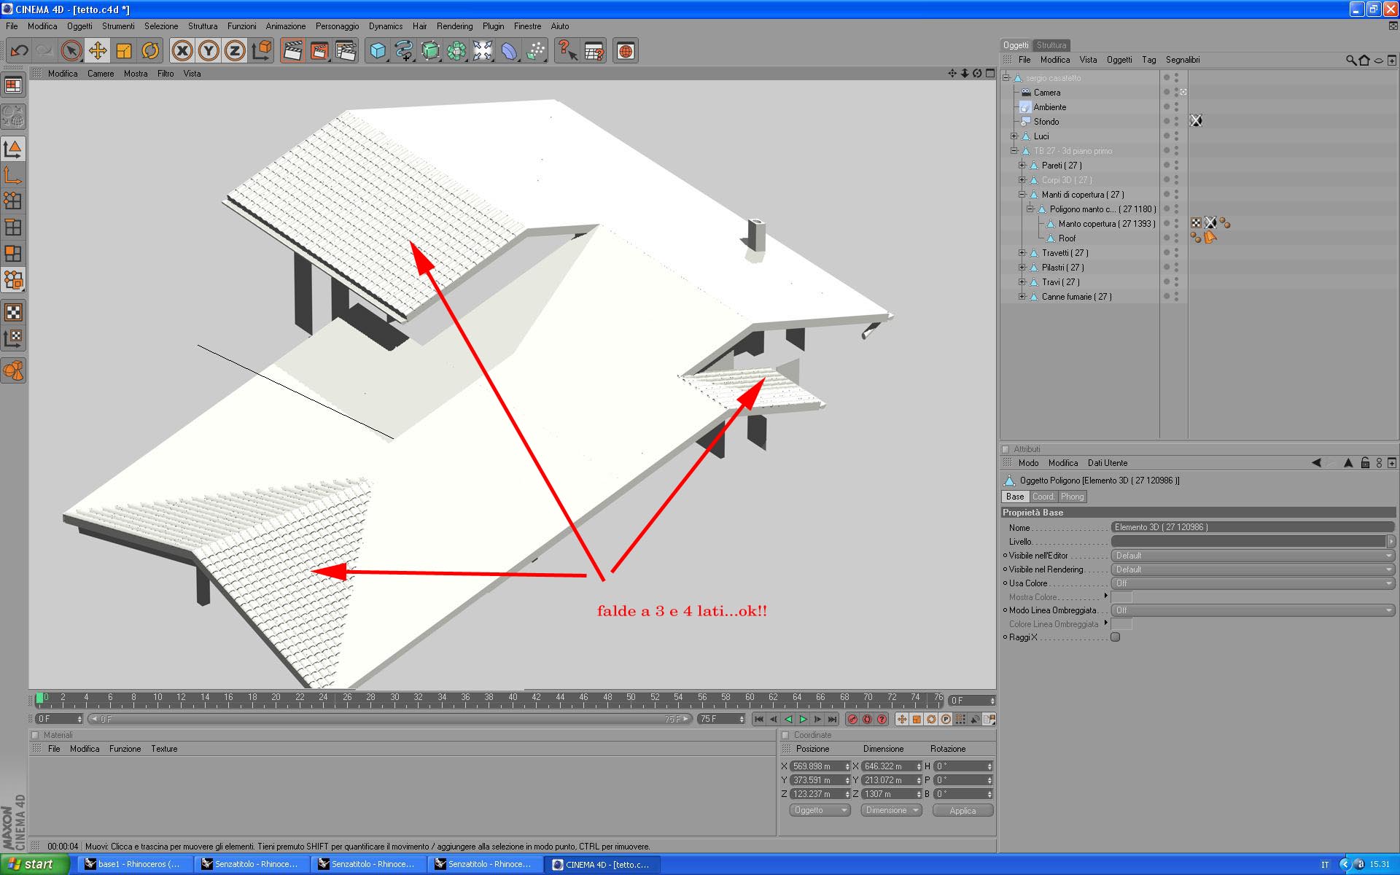The image size is (1400, 875).
Task: Click the Add Cube primitive icon
Action: (x=378, y=51)
